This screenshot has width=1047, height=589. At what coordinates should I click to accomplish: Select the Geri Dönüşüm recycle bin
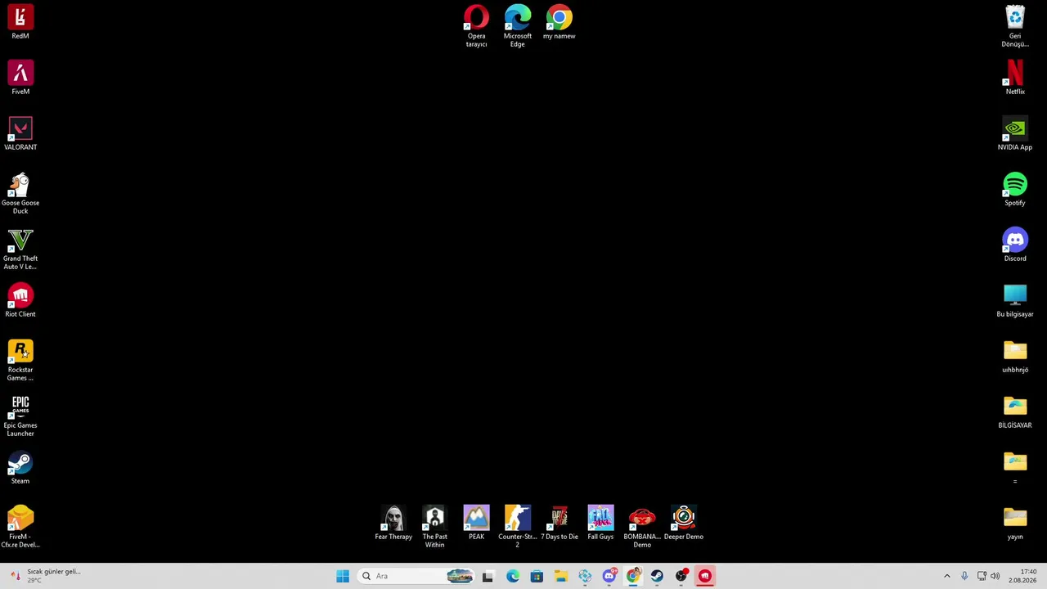1015,25
